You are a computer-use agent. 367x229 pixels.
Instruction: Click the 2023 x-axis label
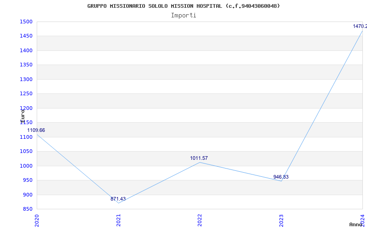click(281, 220)
